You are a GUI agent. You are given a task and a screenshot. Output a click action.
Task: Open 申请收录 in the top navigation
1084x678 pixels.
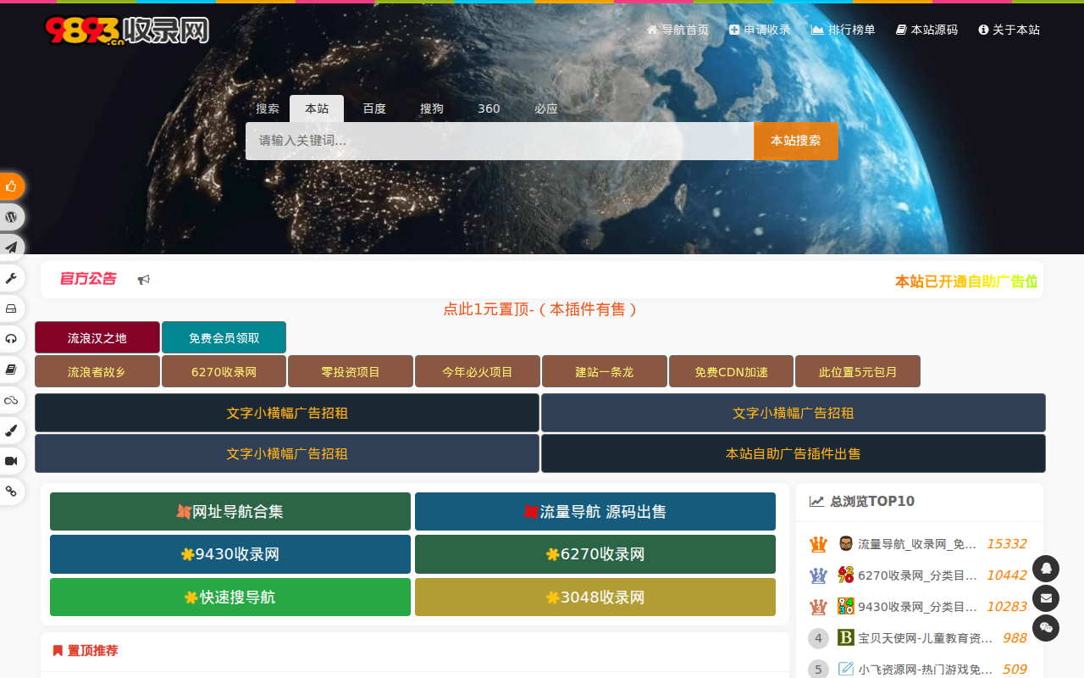click(x=760, y=30)
